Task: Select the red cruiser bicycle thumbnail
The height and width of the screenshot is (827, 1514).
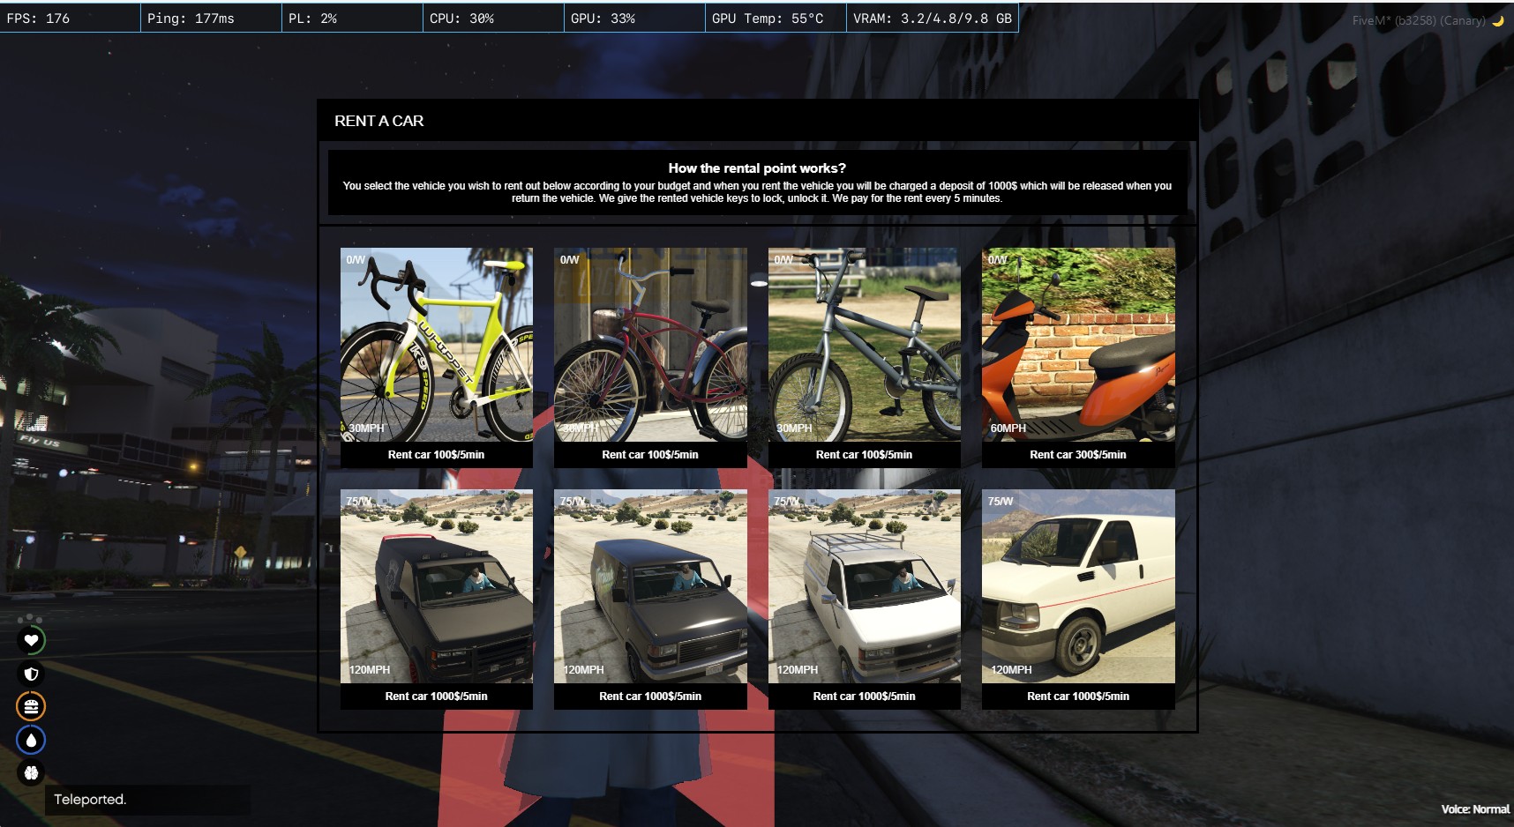Action: pos(650,345)
